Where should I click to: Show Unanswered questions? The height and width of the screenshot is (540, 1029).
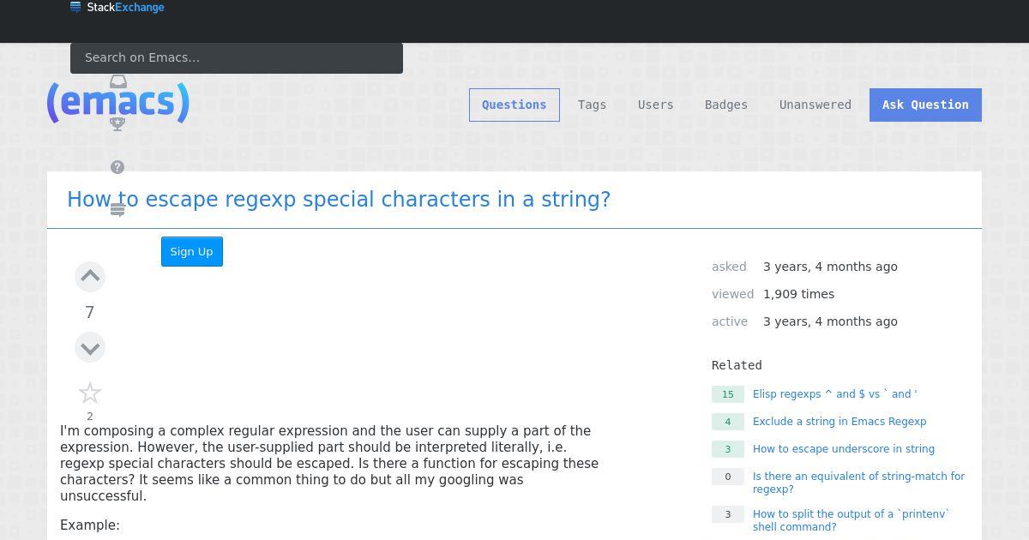(815, 105)
